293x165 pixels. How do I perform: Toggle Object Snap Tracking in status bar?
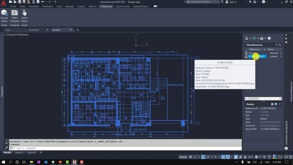(223, 157)
